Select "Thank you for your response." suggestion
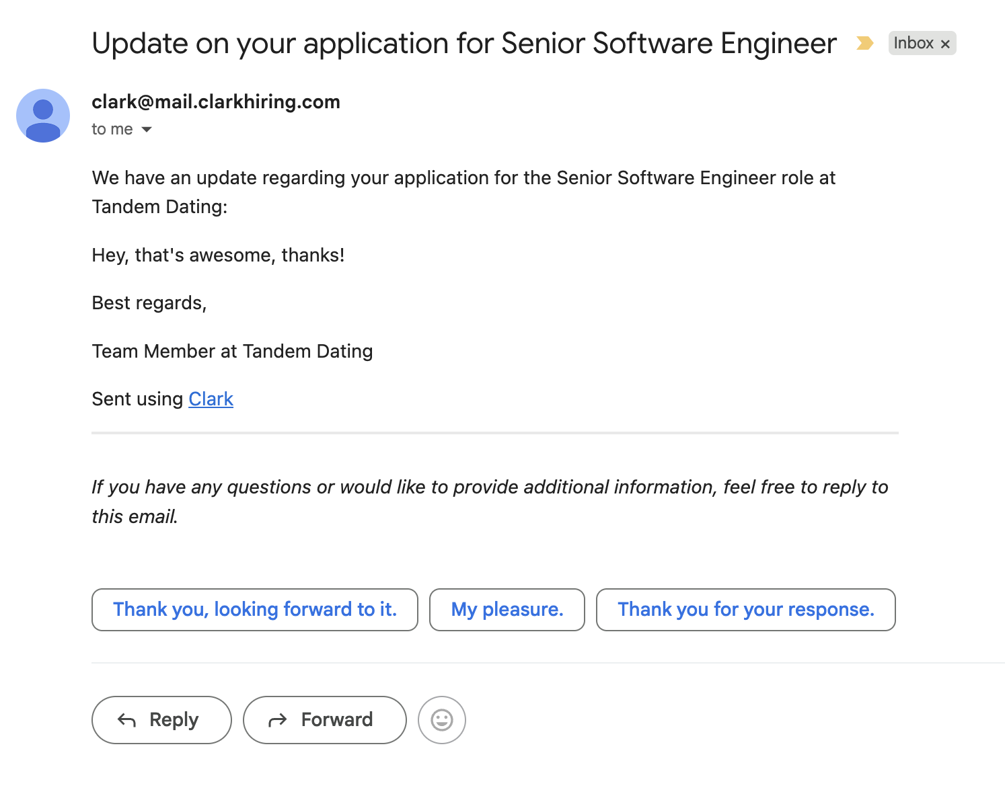The width and height of the screenshot is (1005, 796). (746, 610)
